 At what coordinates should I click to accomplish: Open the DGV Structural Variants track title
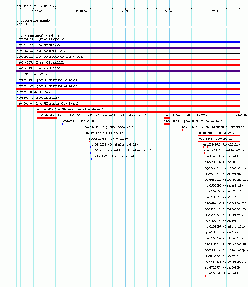pyautogui.click(x=39, y=36)
